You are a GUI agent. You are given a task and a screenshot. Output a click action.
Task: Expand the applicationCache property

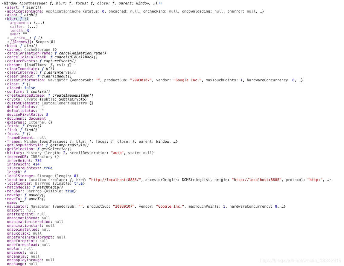pos(5,11)
